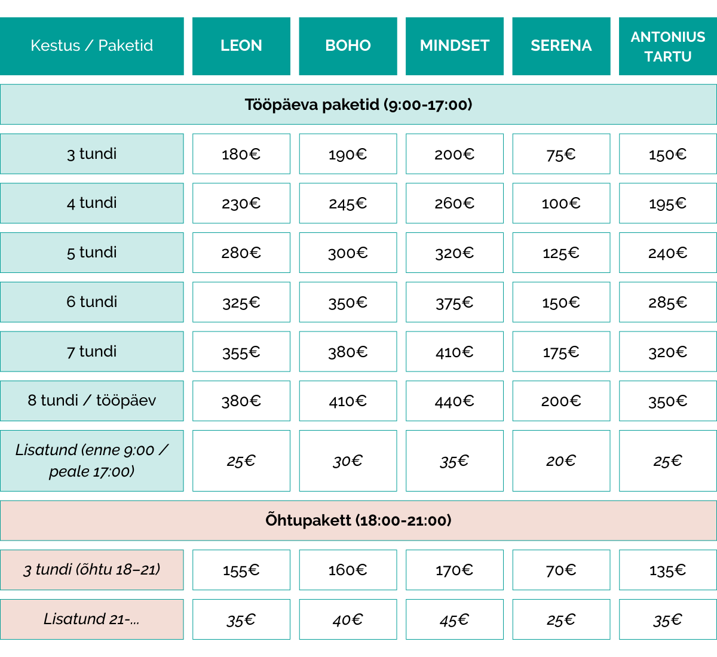The width and height of the screenshot is (717, 657).
Task: Open the SERENA package header
Action: [x=561, y=46]
